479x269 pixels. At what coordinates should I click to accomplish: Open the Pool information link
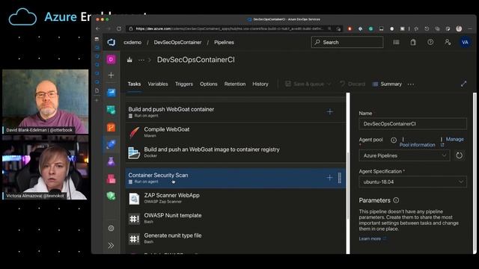pos(417,145)
